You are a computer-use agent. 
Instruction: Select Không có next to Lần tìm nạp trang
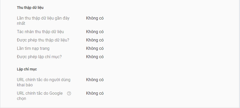point(95,49)
